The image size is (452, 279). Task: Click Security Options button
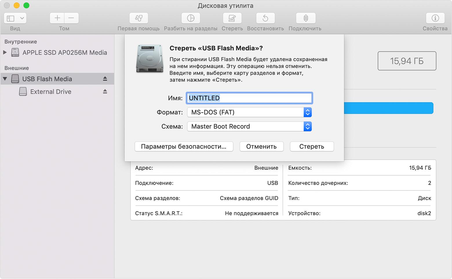184,146
